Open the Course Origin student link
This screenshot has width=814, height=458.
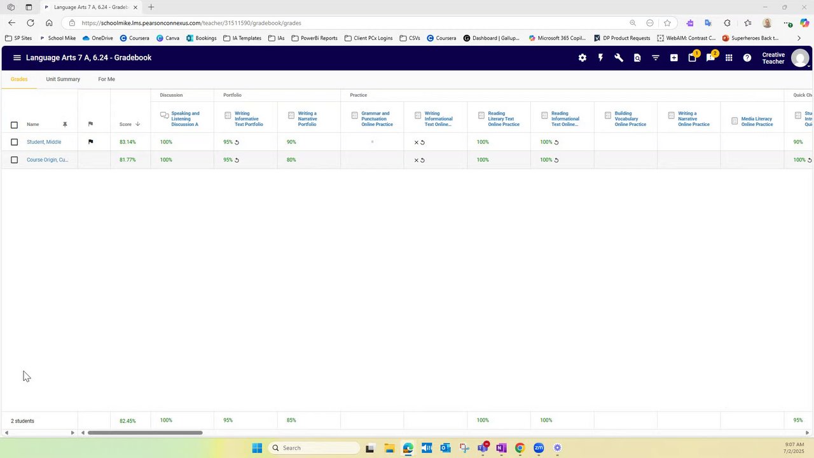pos(47,160)
